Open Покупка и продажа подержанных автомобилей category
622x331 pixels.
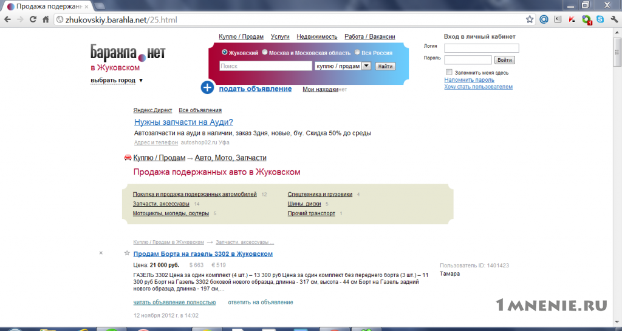pyautogui.click(x=195, y=194)
